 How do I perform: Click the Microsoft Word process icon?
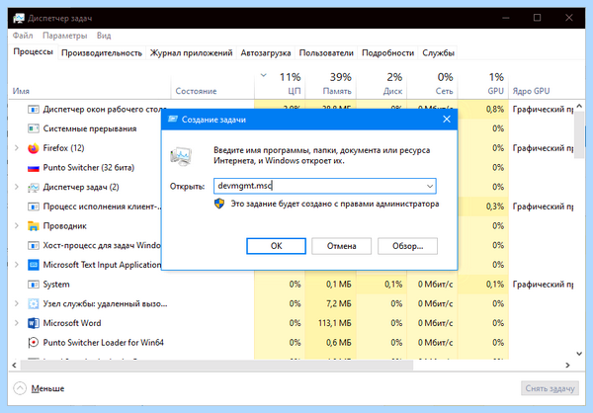tap(34, 323)
